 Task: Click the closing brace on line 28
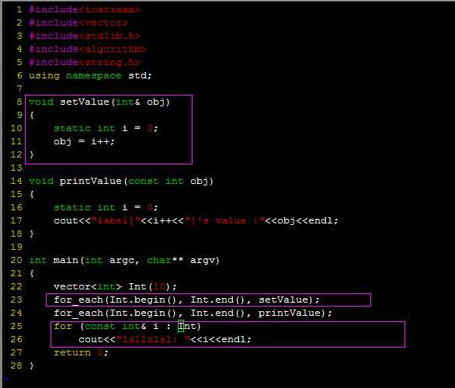[32, 365]
